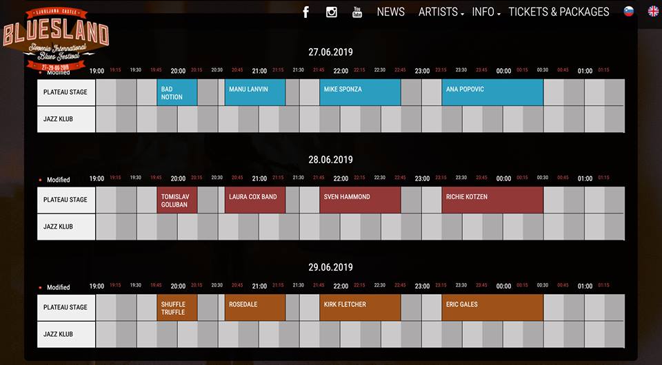Expand the Artists dropdown menu
662x365 pixels.
pos(441,12)
